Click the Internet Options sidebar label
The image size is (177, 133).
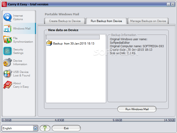pyautogui.click(x=18, y=17)
